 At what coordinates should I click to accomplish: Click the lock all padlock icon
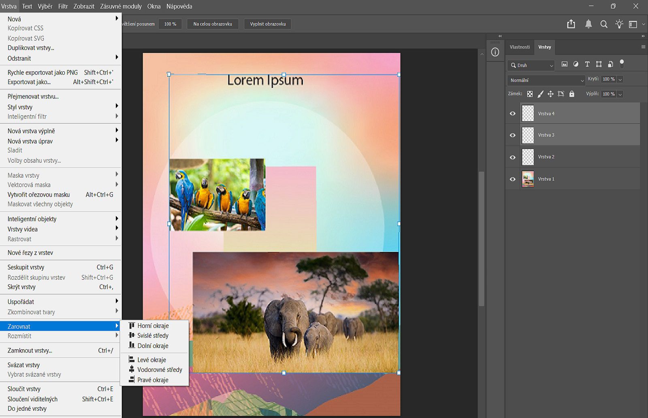571,94
